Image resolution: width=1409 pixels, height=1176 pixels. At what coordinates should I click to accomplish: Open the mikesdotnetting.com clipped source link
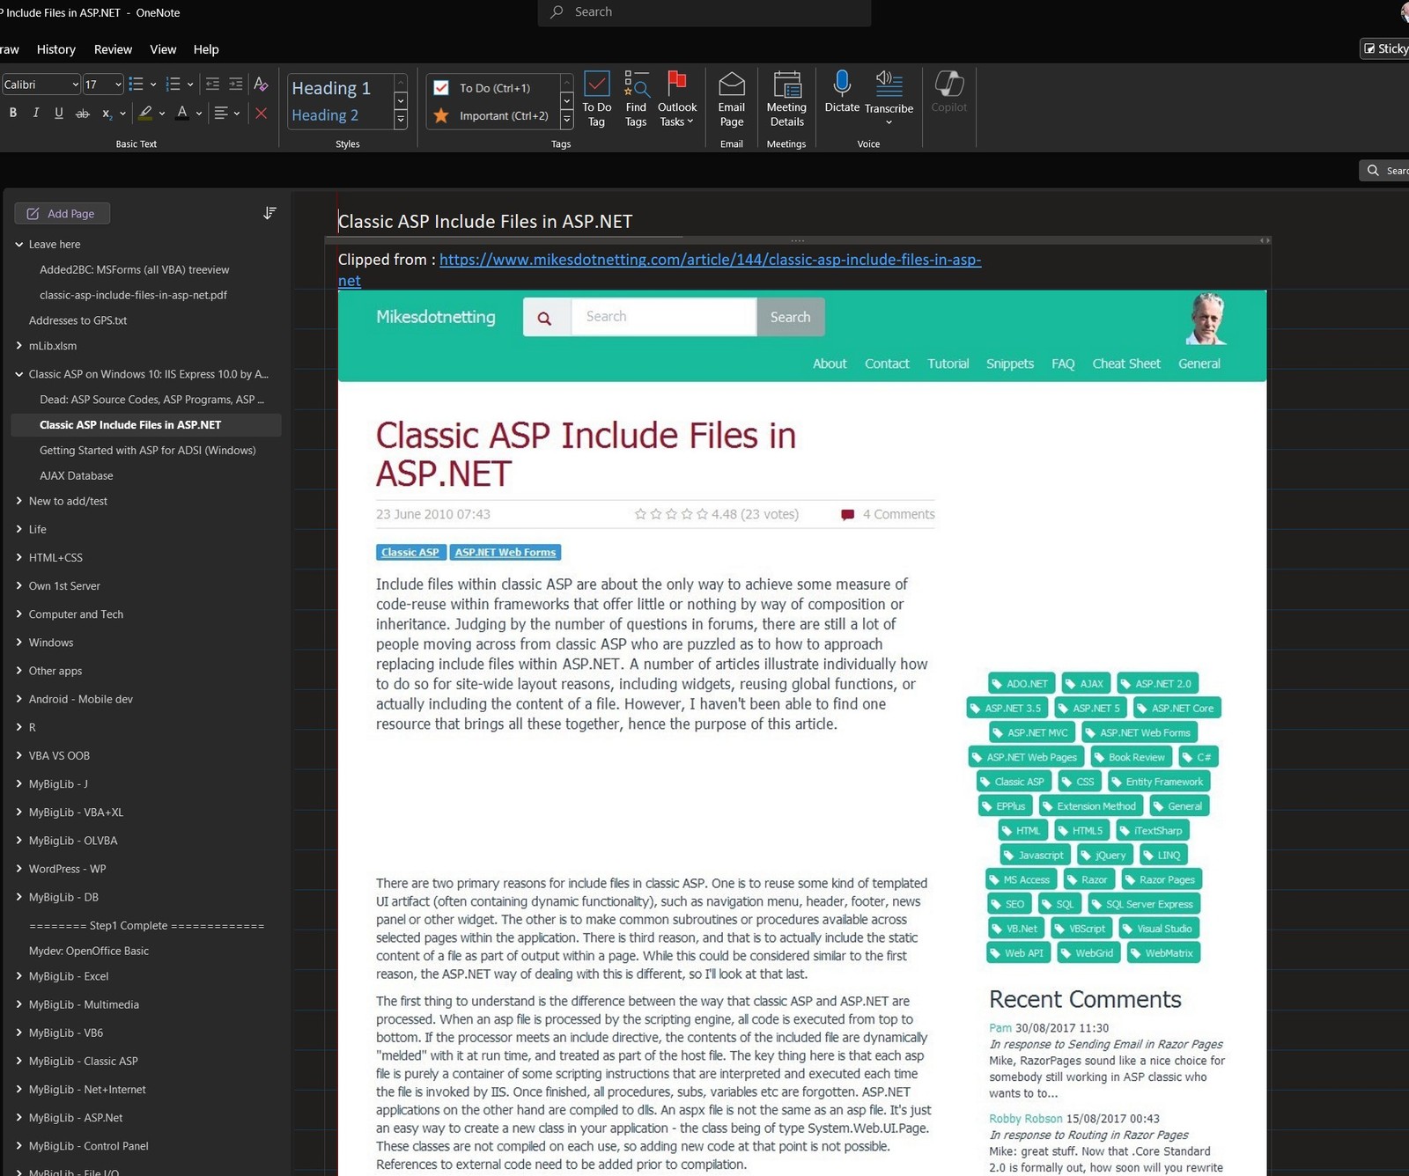pos(709,260)
